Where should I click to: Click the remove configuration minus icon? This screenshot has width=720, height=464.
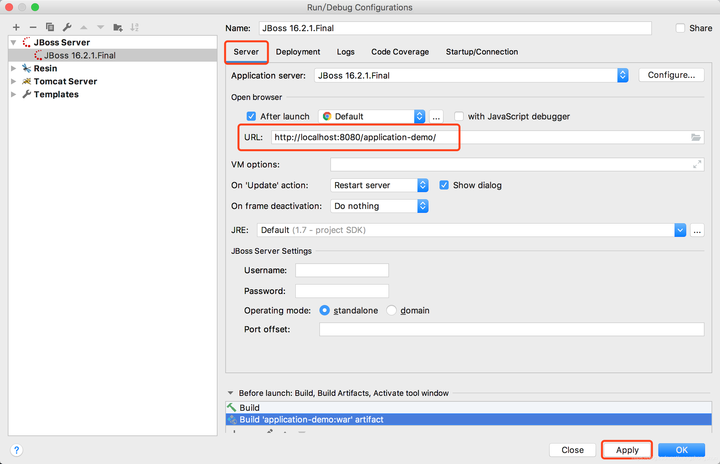pos(33,27)
